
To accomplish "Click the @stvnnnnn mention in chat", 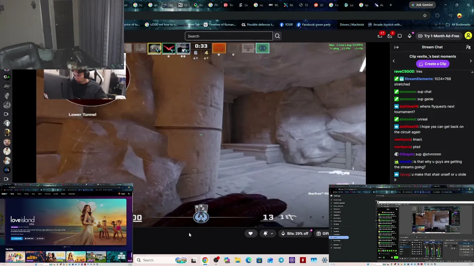I will click(x=432, y=154).
